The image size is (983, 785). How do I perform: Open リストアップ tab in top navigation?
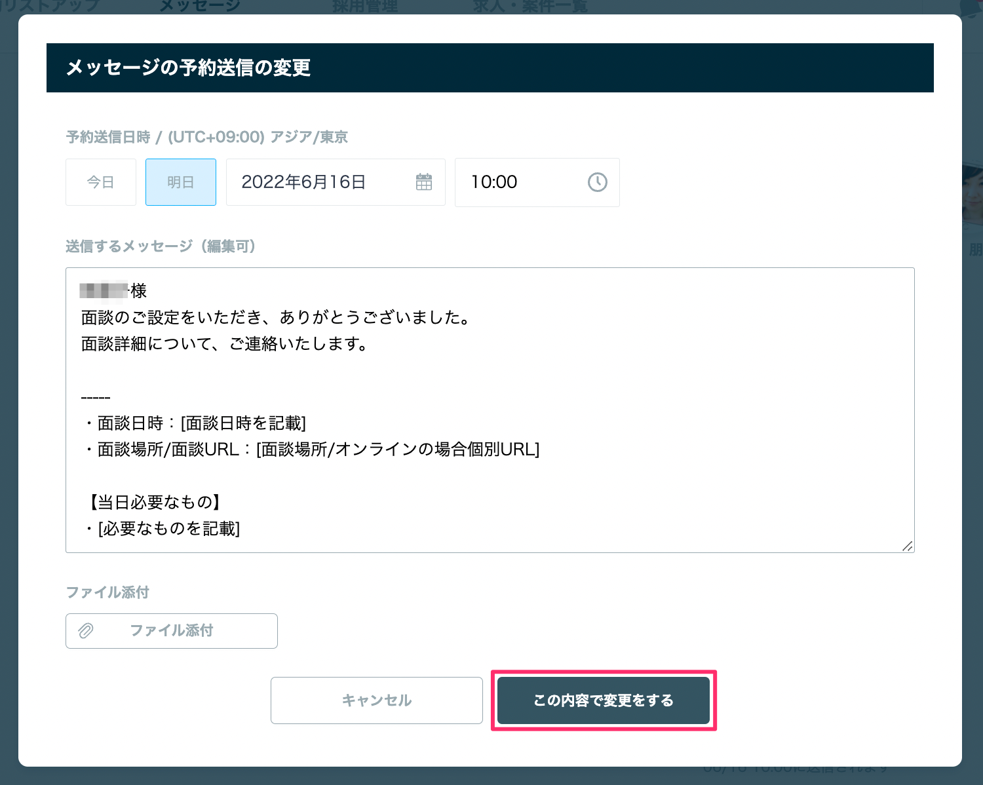50,7
